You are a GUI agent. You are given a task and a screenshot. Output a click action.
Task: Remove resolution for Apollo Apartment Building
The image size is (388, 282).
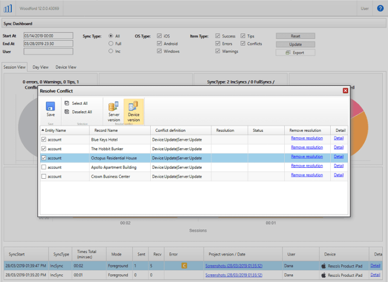click(x=307, y=166)
